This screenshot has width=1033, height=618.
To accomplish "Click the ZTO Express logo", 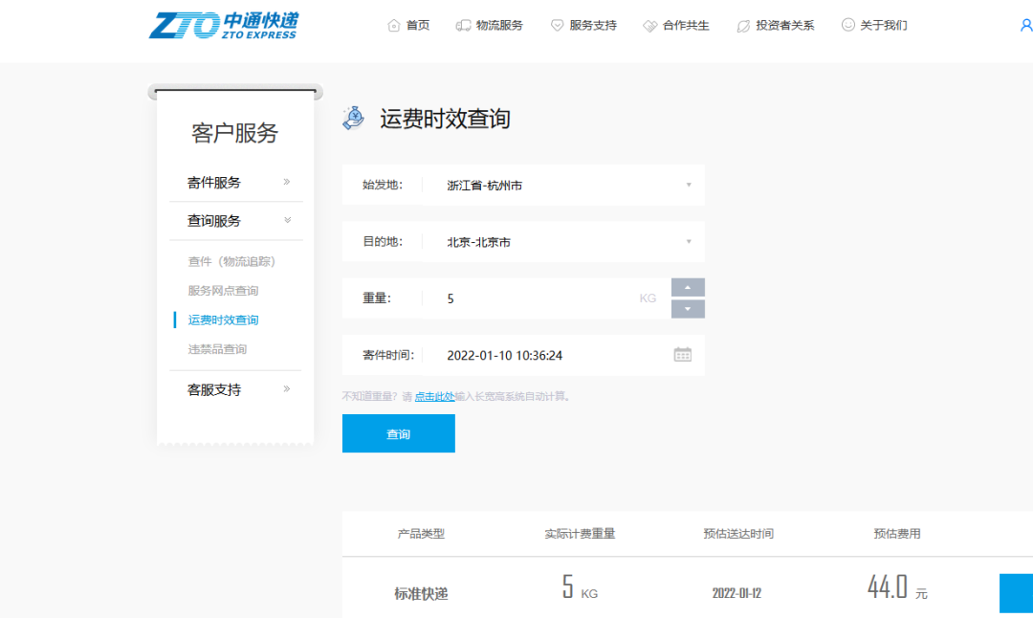I will [x=227, y=25].
